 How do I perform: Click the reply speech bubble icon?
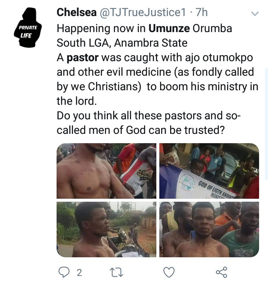coord(64,273)
